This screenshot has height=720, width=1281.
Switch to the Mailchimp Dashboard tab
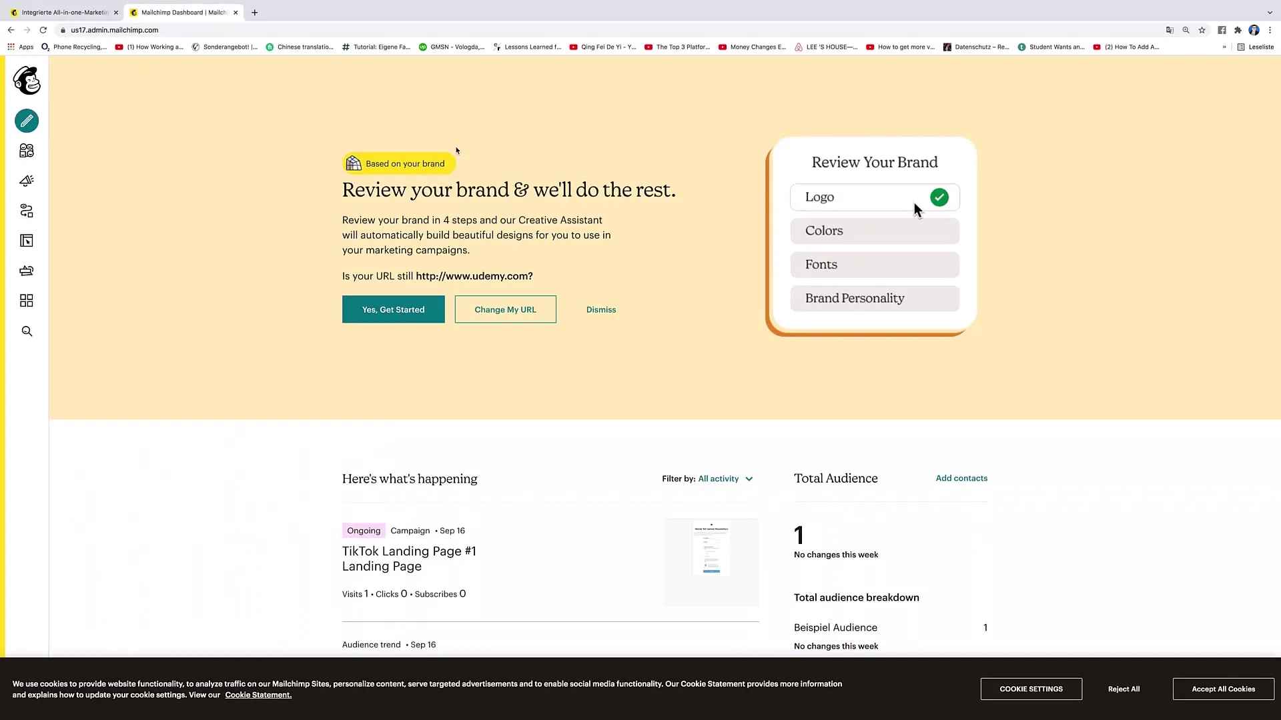(183, 13)
